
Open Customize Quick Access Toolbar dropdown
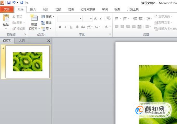coord(27,3)
